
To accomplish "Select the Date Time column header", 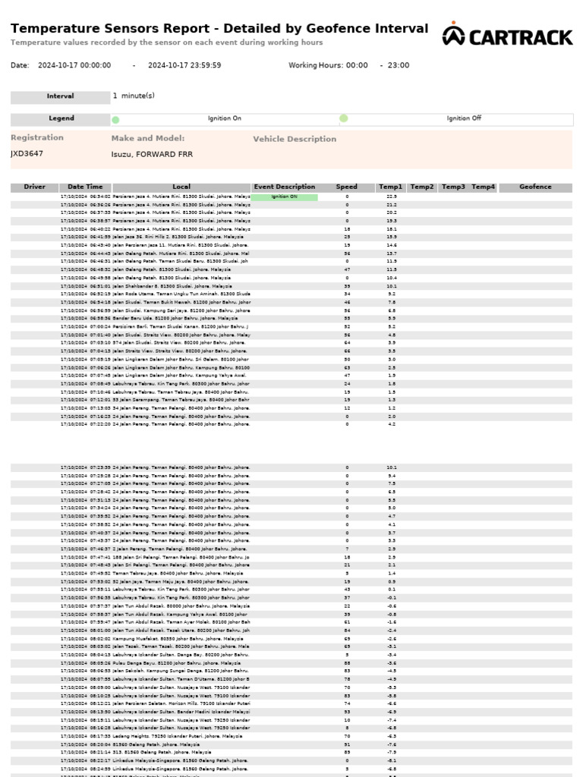I will (85, 187).
